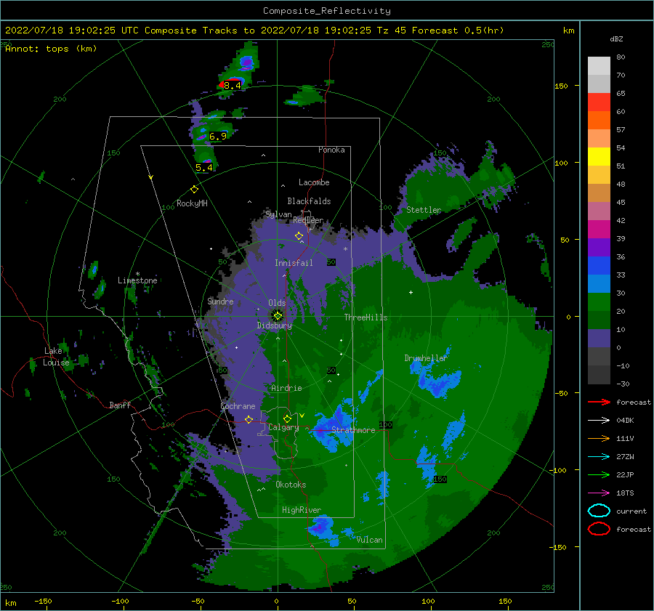Click the yellow diamond marker below RedDeer
Screen dimensions: 654x611
299,236
